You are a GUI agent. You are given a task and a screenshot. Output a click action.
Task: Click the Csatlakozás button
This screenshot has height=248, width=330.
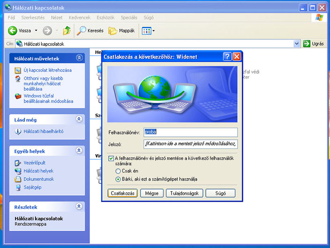coord(122,193)
